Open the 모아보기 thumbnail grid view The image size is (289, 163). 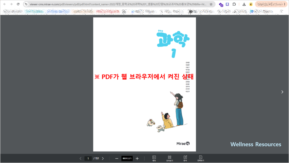(x=170, y=158)
